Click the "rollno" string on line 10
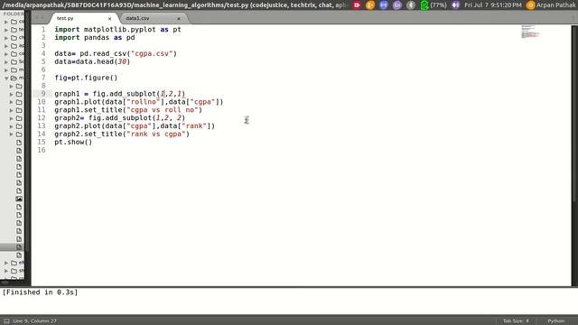 (144, 102)
